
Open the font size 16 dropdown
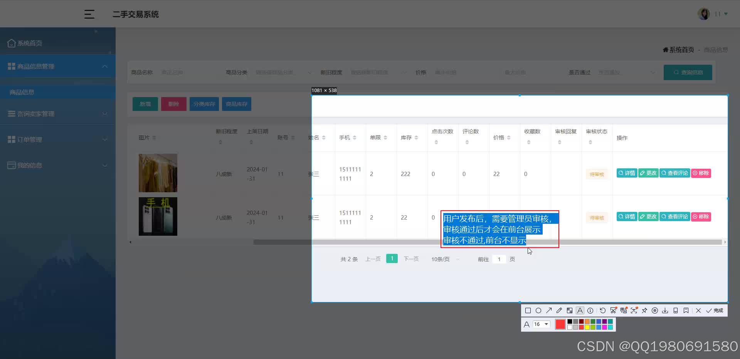tap(541, 324)
